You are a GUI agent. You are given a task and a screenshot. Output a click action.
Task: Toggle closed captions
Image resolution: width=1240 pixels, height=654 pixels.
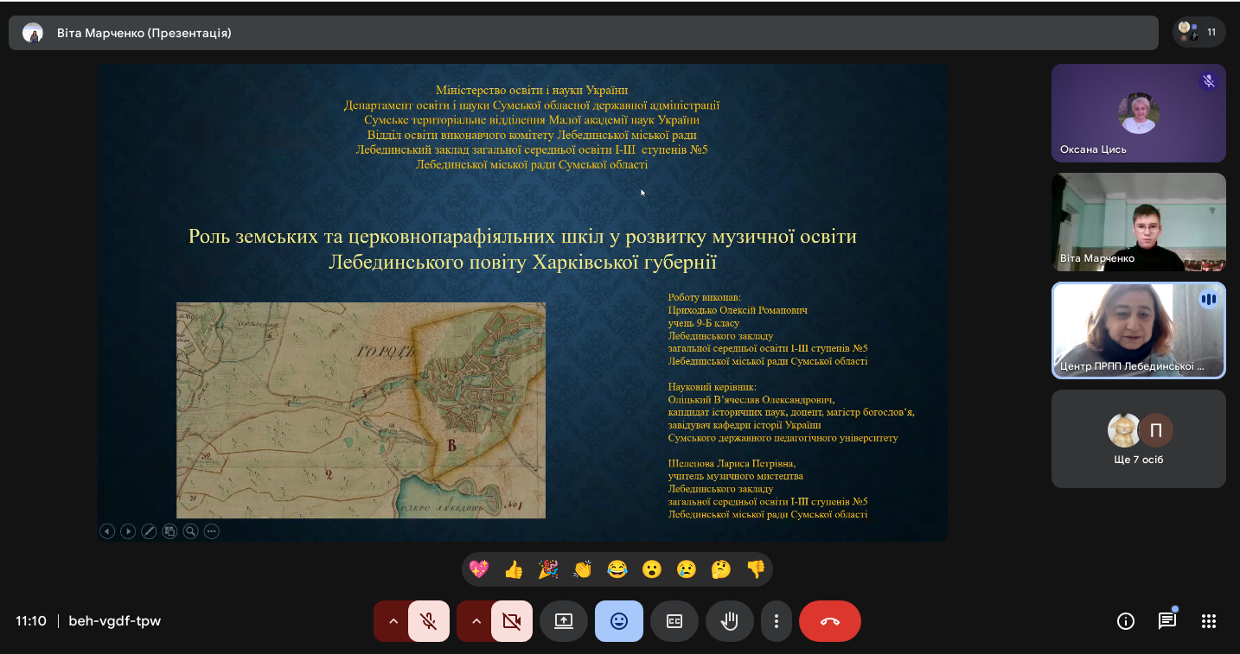pos(674,621)
